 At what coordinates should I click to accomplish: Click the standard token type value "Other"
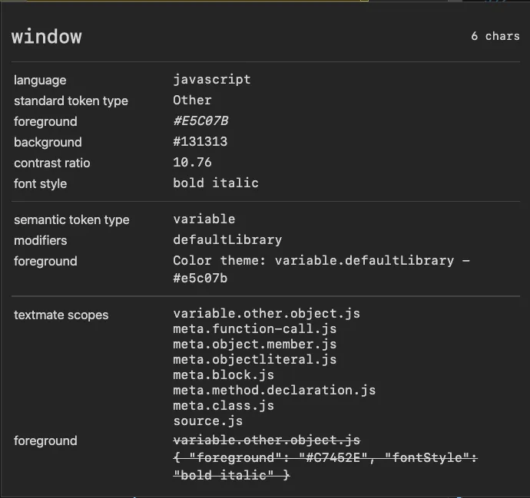click(192, 100)
